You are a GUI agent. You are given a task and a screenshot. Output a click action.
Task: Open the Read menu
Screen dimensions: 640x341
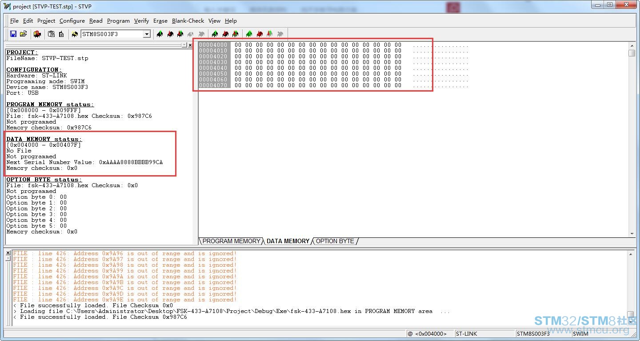(x=96, y=21)
